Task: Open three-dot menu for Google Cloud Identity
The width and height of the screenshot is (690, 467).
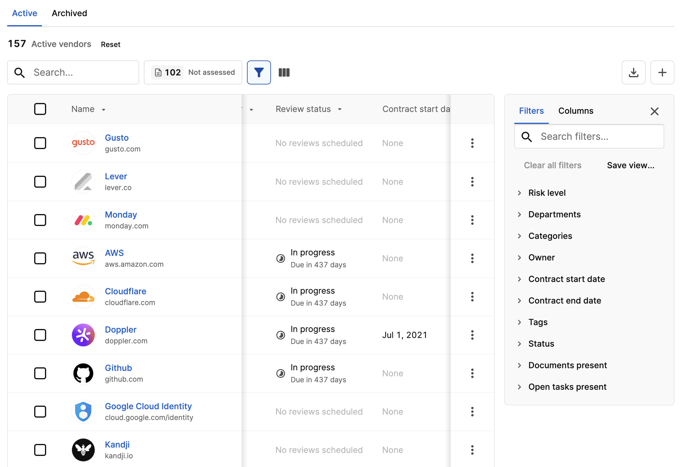Action: click(x=472, y=412)
